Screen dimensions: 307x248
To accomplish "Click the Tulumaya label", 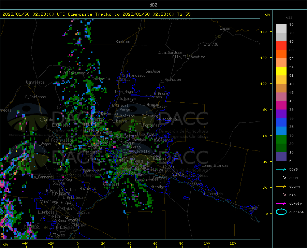I will pos(128,99).
